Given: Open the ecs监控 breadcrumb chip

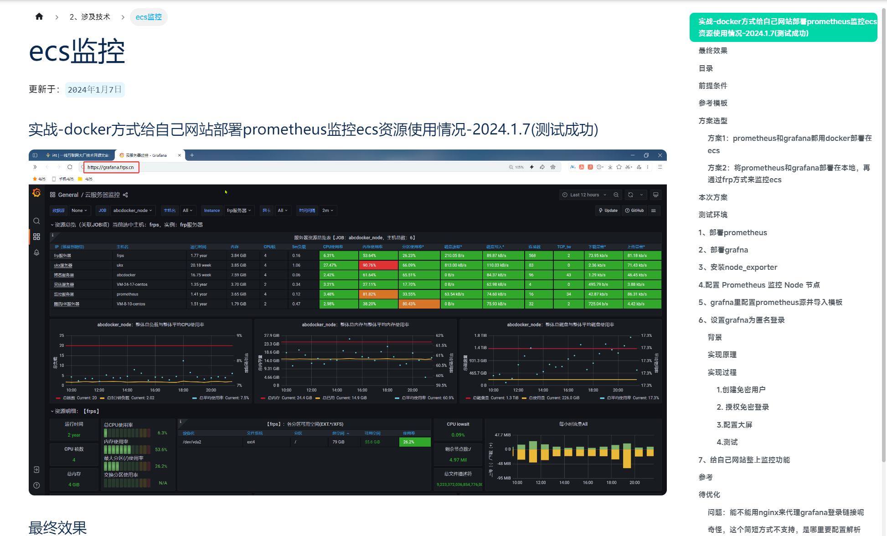Looking at the screenshot, I should (x=149, y=17).
